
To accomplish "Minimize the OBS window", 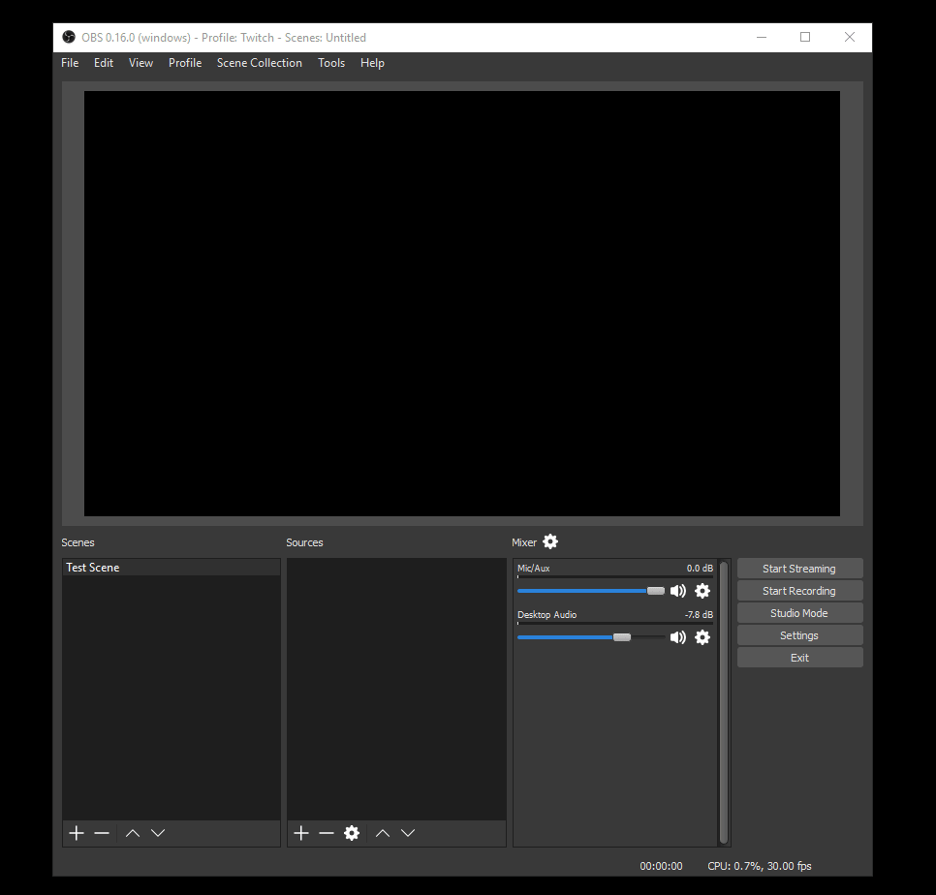I will click(762, 37).
